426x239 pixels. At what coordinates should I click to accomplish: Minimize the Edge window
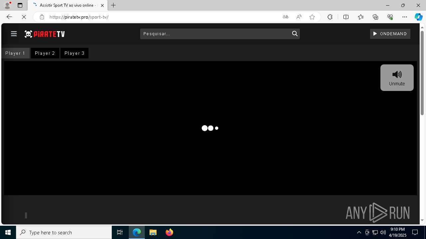pos(387,5)
